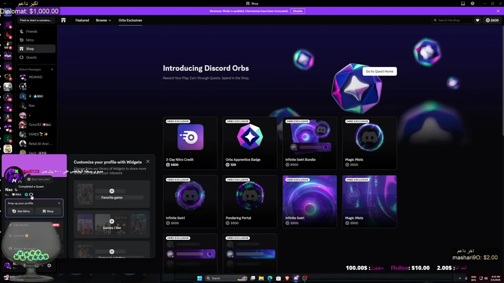The image size is (504, 283).
Task: Add a Favorite game widget
Action: [x=112, y=194]
